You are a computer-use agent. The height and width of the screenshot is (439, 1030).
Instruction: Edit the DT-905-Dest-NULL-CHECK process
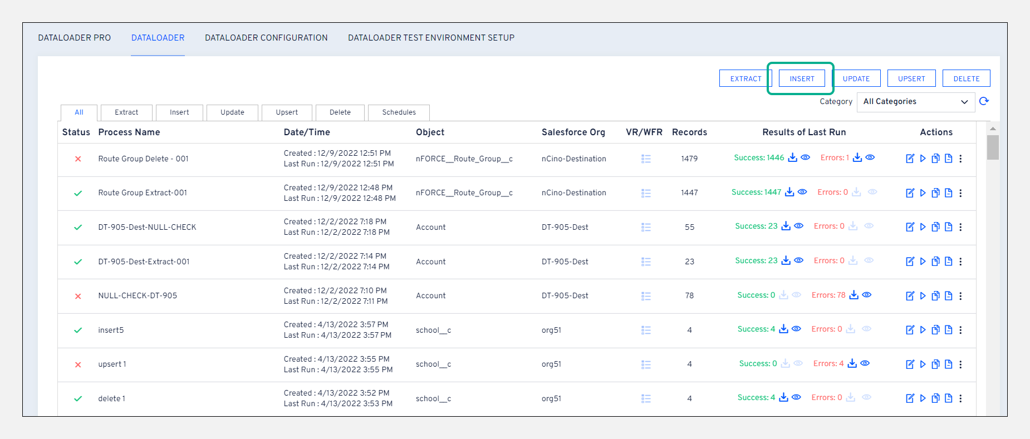[x=910, y=227]
